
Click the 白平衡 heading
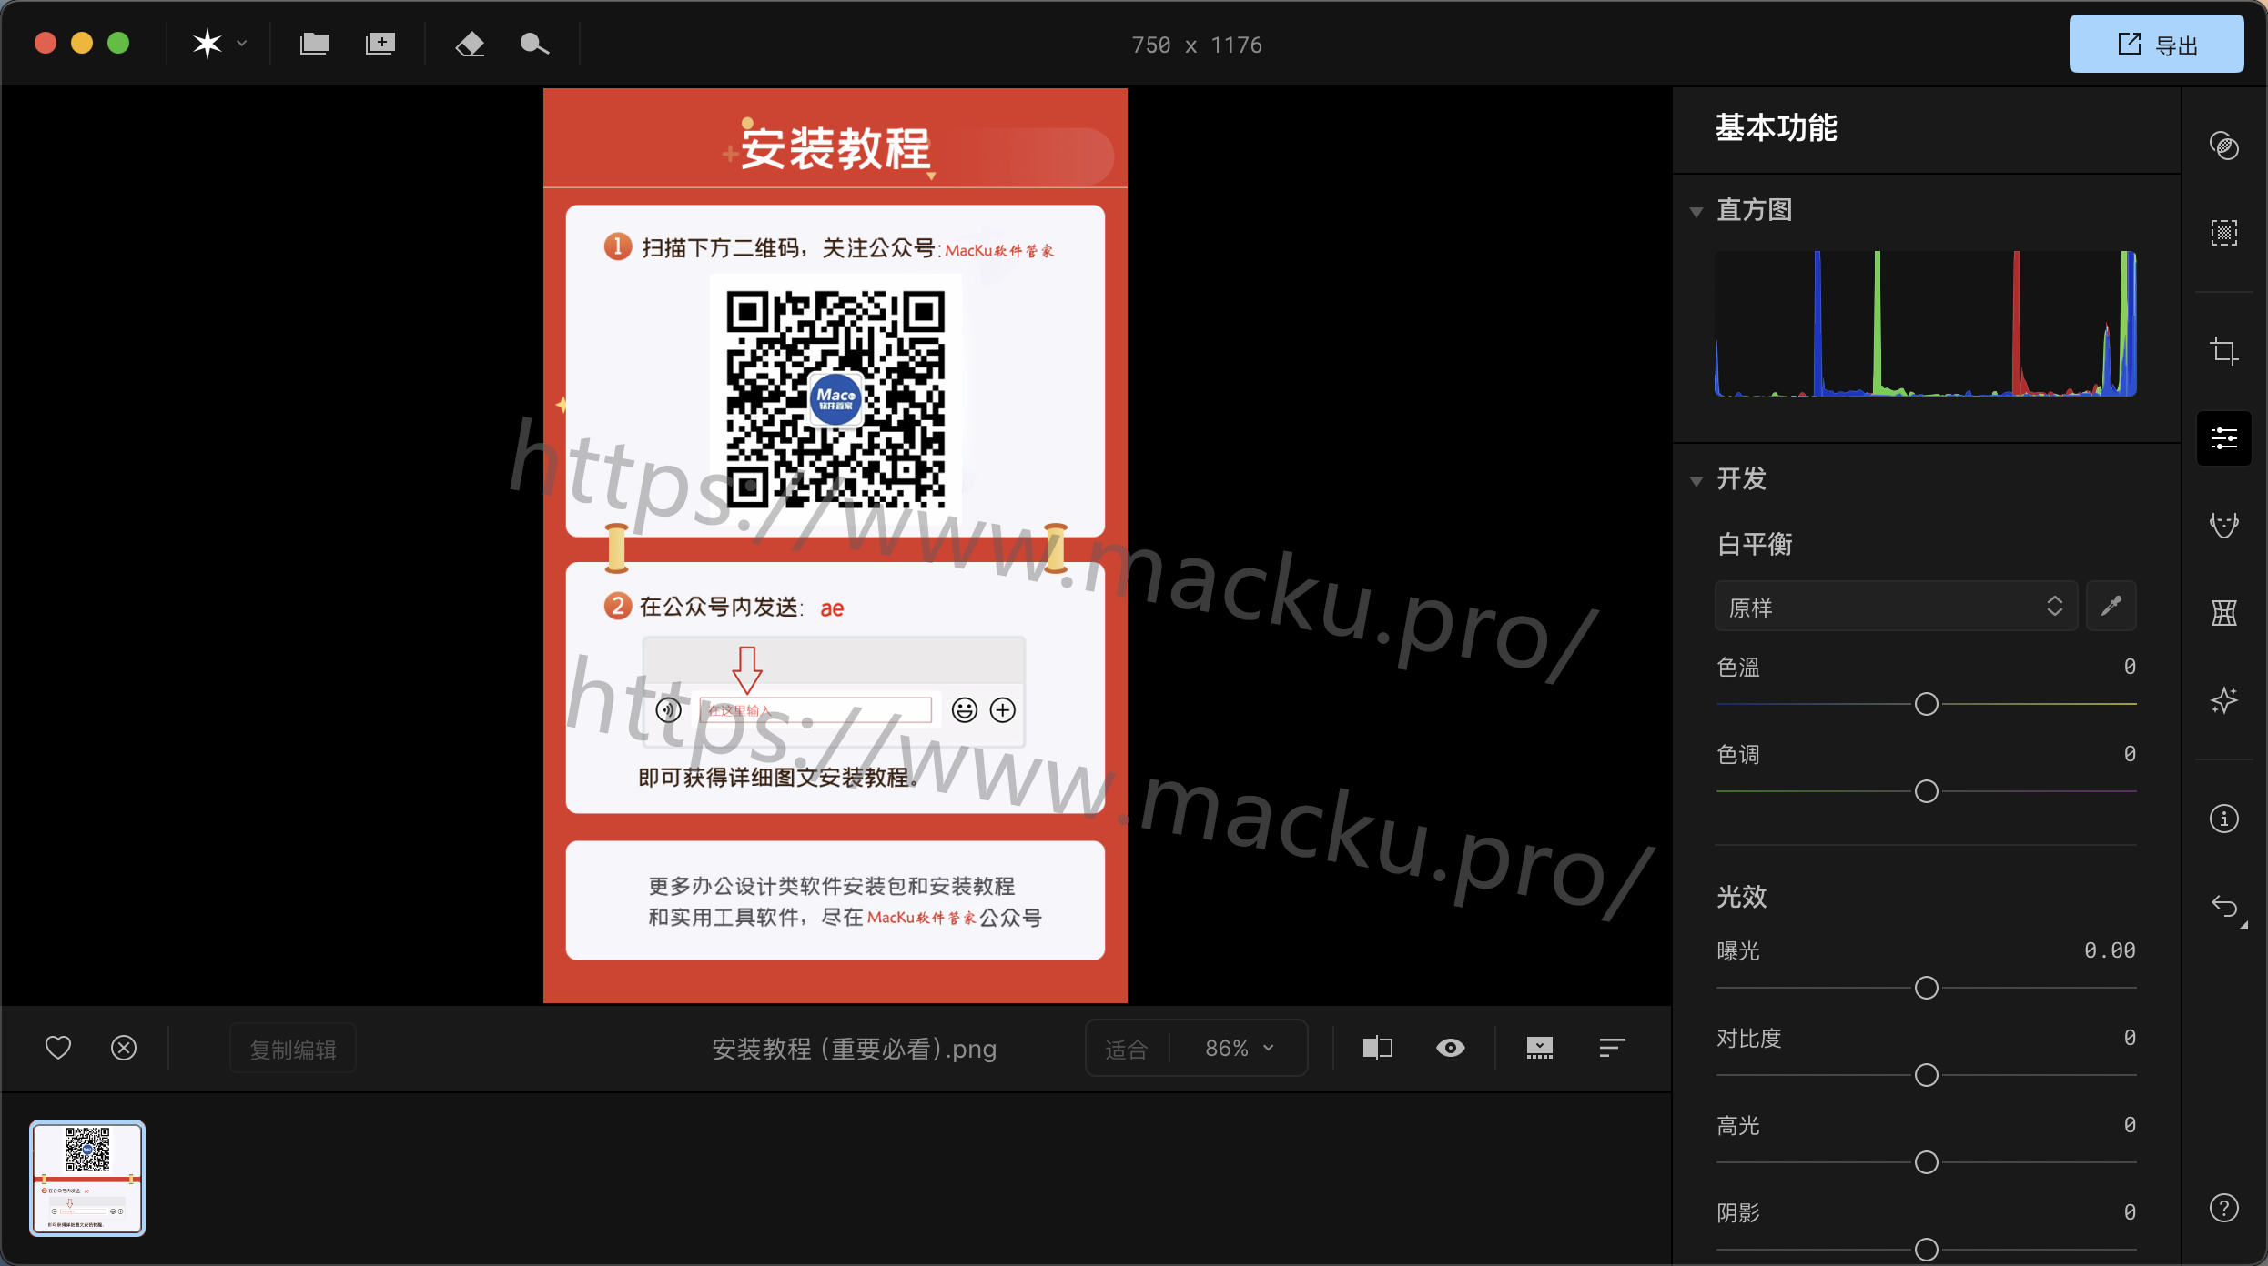[1754, 544]
